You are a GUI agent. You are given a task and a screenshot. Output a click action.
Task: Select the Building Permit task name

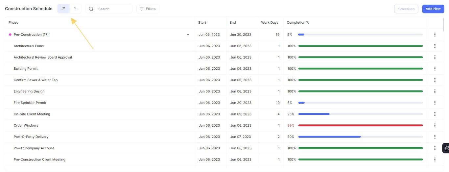pos(26,69)
